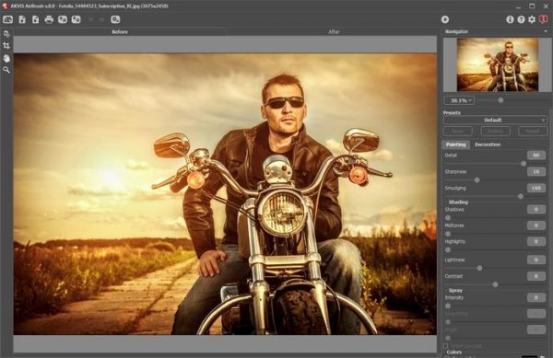Click the Home screen icon in the toolbar
The width and height of the screenshot is (553, 358).
pos(7,19)
